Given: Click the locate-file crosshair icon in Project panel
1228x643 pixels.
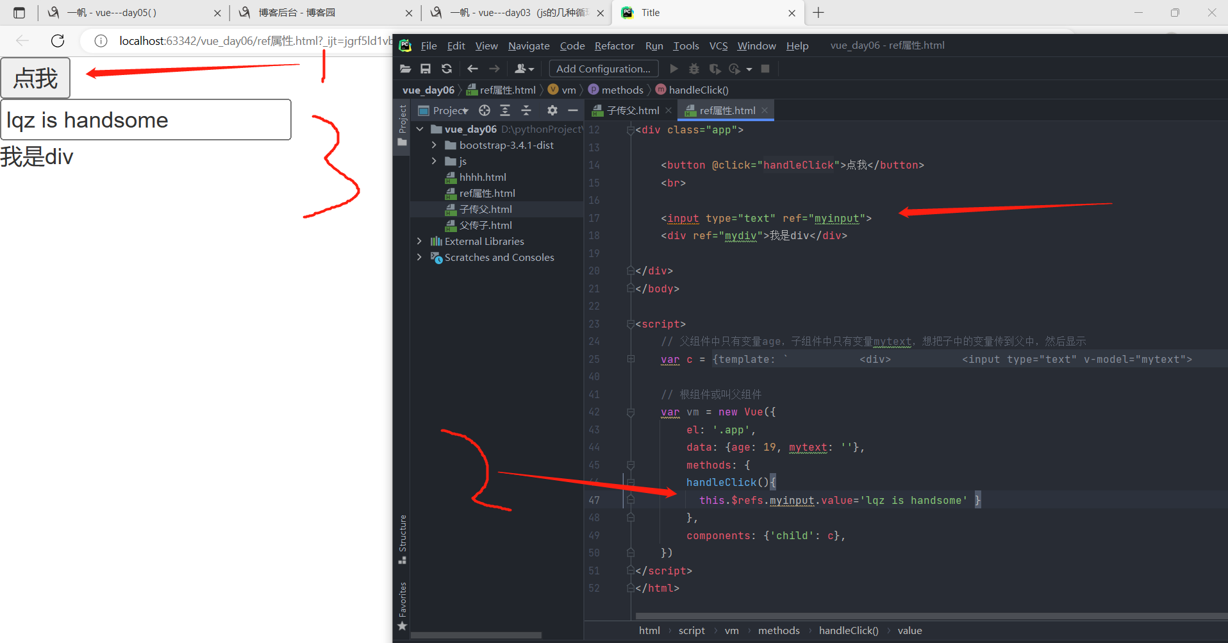Looking at the screenshot, I should coord(485,110).
